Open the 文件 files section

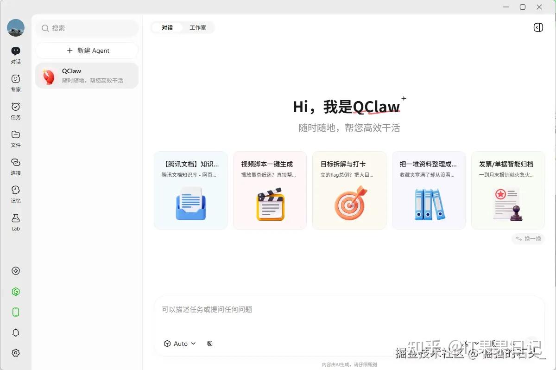click(16, 138)
